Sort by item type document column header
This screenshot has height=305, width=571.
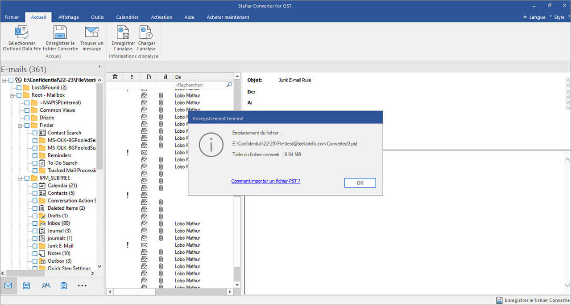(149, 77)
